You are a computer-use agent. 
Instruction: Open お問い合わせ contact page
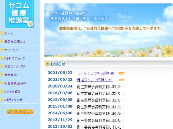pos(13,99)
